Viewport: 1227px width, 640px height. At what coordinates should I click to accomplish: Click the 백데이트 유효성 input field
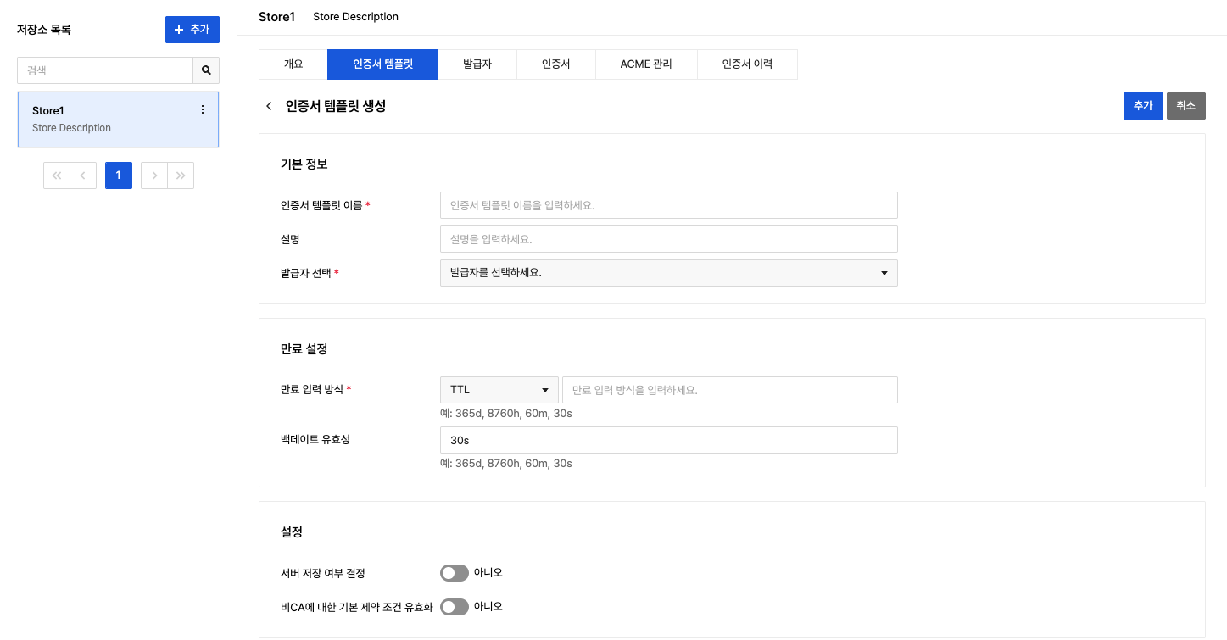668,441
